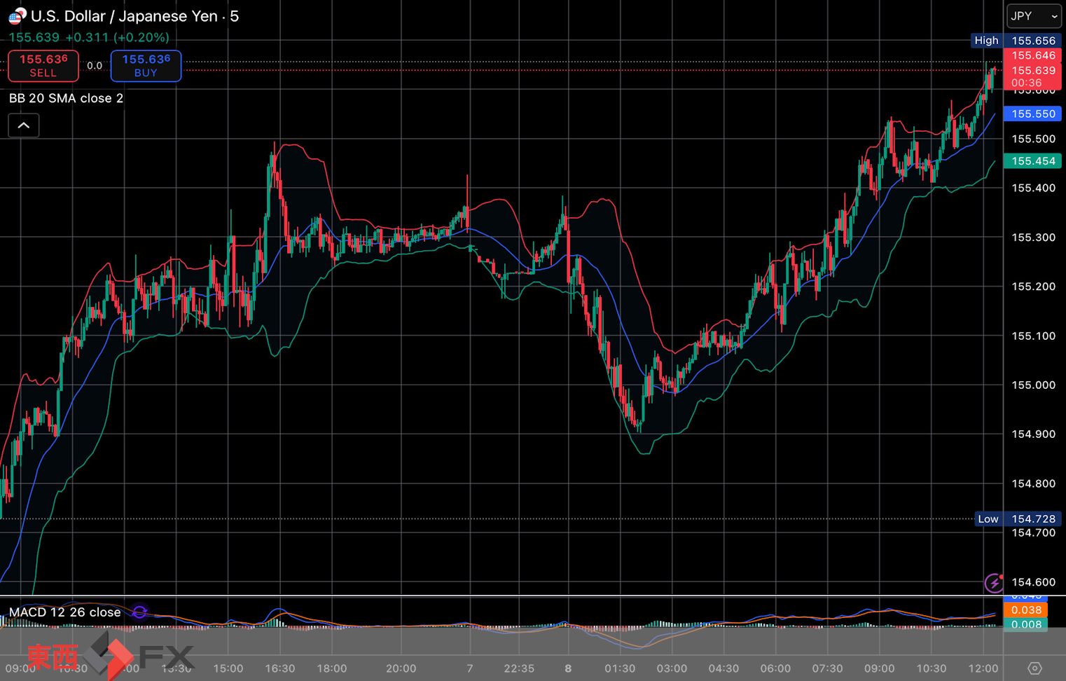Click purple refresh icon beside MACD label
Viewport: 1066px width, 681px height.
coord(139,612)
